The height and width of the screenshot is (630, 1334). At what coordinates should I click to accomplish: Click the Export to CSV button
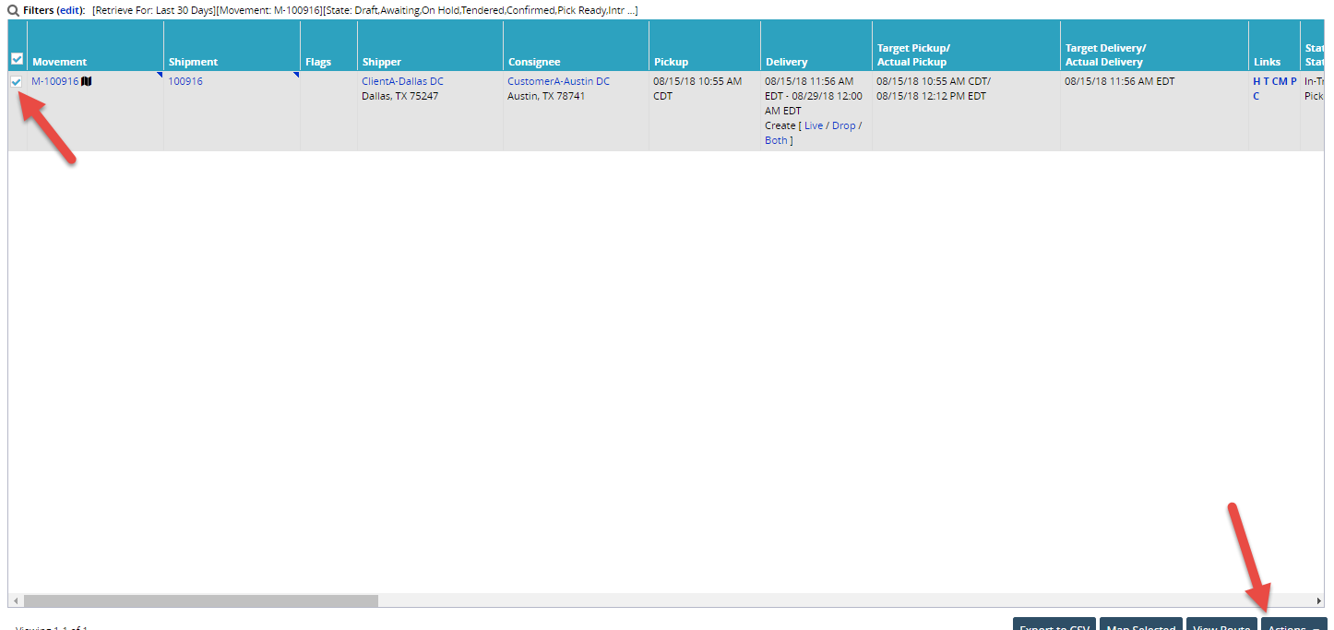[x=1054, y=624]
